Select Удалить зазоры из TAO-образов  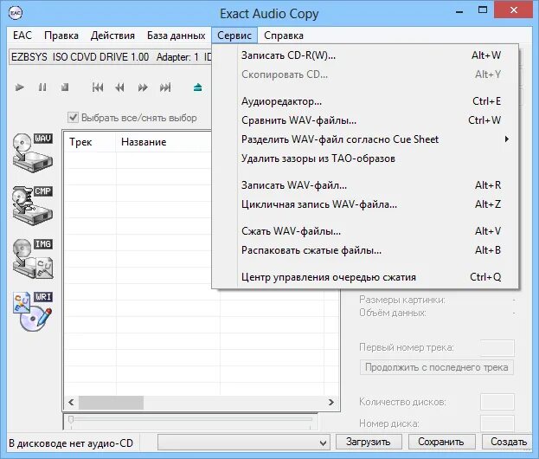coord(365,158)
